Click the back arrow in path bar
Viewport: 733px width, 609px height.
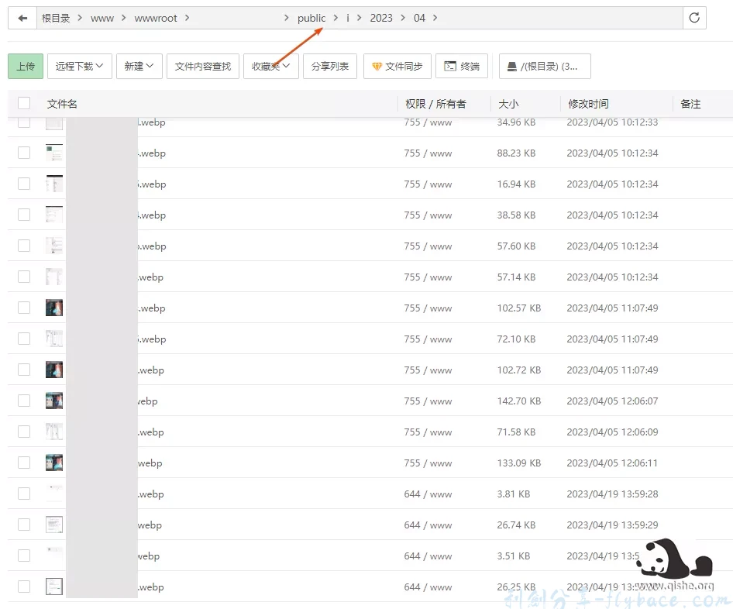coord(22,18)
